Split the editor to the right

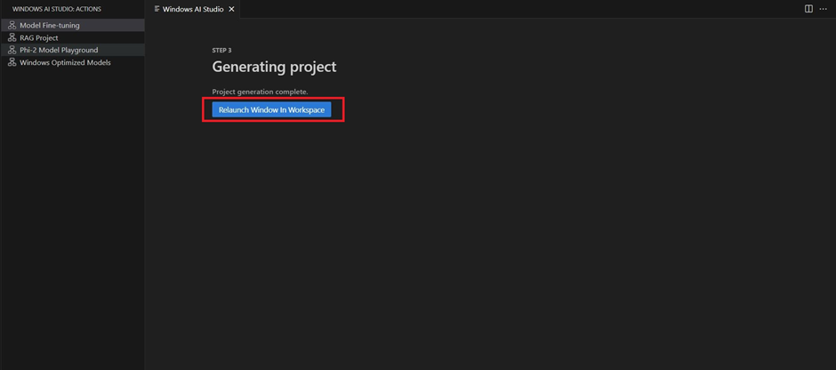coord(808,9)
